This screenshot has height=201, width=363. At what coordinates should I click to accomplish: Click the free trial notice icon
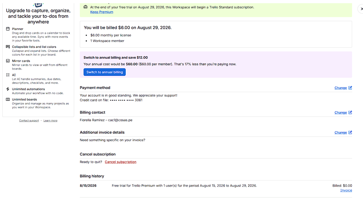85,7
